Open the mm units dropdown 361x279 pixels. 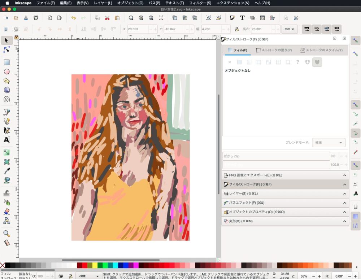pyautogui.click(x=289, y=29)
